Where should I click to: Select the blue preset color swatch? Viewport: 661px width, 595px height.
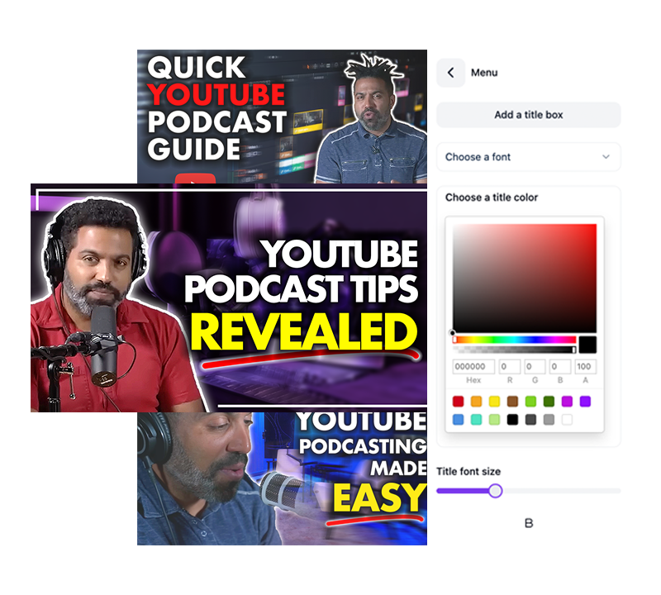458,420
